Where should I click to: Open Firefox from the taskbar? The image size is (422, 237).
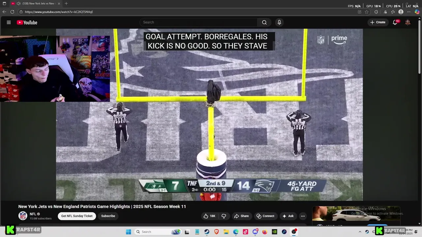point(265,232)
